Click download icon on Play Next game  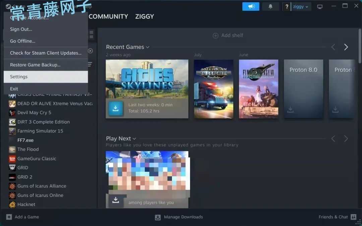click(116, 201)
